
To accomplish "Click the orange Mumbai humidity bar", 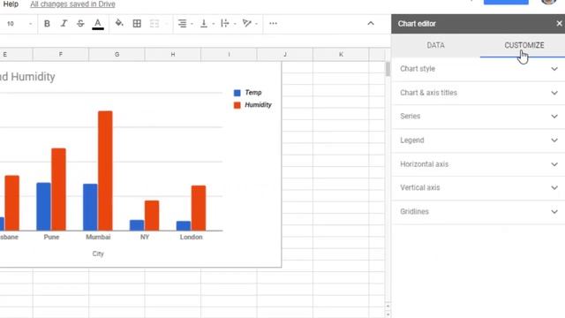I will 105,170.
